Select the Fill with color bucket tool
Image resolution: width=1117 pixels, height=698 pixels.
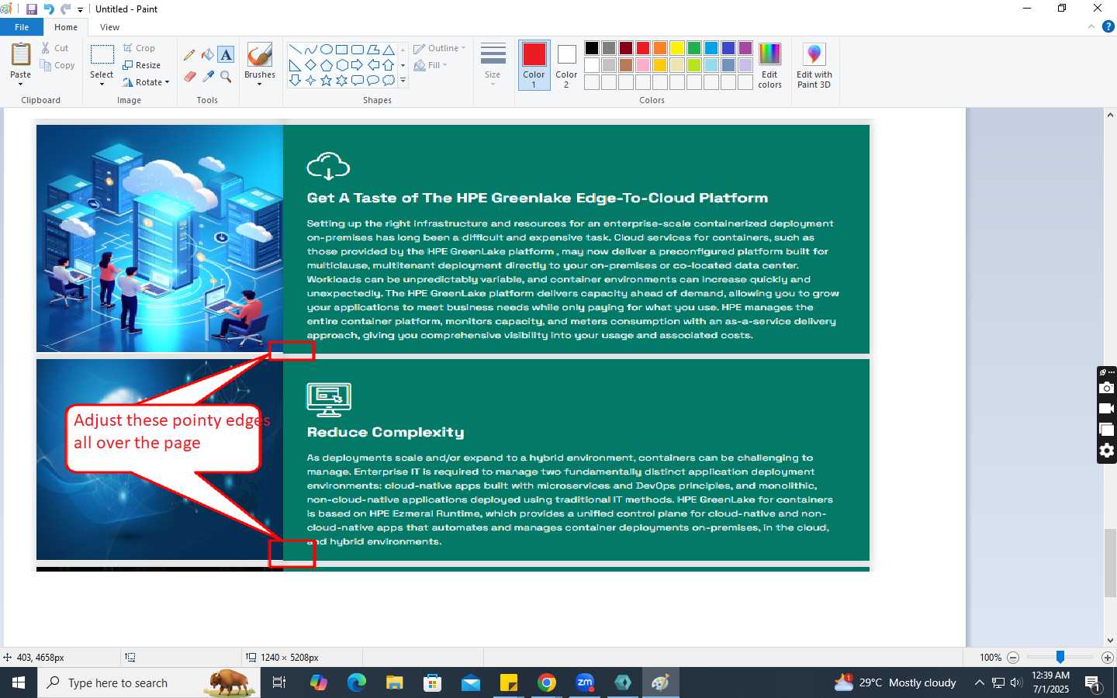208,55
